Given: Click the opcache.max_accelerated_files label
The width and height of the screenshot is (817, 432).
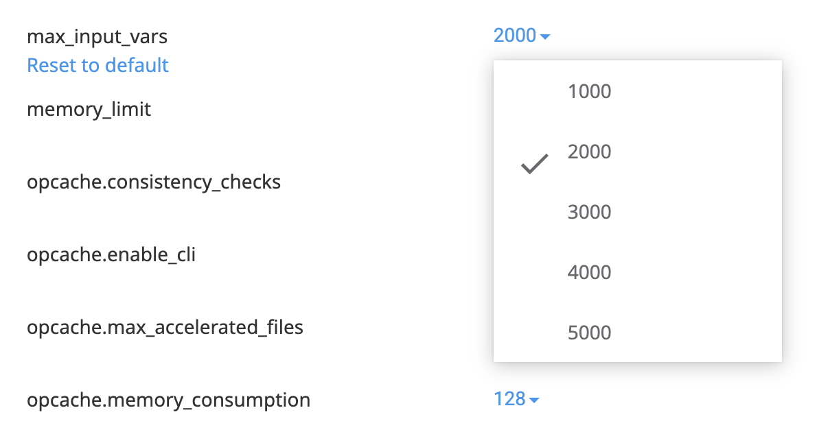Looking at the screenshot, I should coord(165,327).
